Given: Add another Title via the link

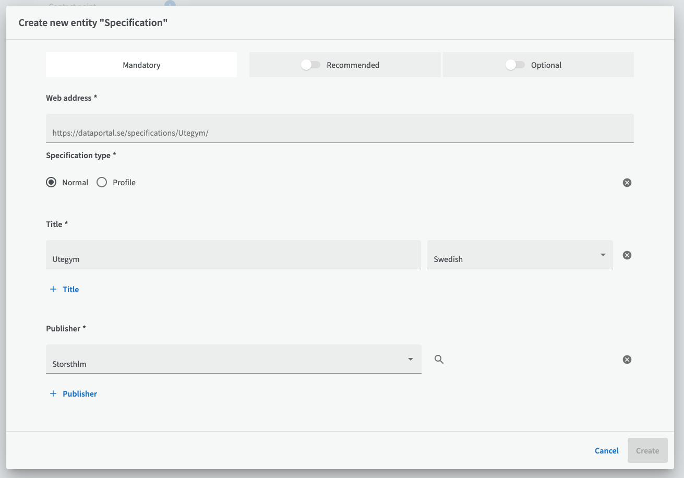Looking at the screenshot, I should pos(71,290).
